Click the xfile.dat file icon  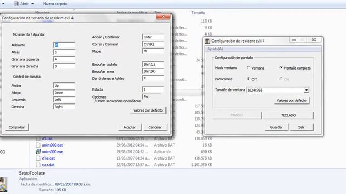(38, 158)
